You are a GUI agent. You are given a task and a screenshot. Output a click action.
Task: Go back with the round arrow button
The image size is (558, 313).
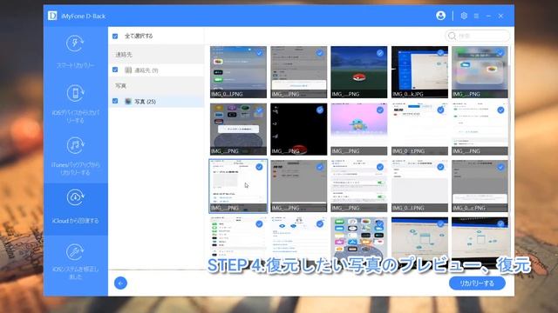tap(120, 283)
